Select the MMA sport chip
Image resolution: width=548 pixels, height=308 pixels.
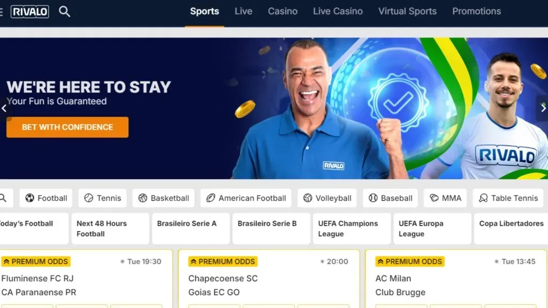pos(445,198)
